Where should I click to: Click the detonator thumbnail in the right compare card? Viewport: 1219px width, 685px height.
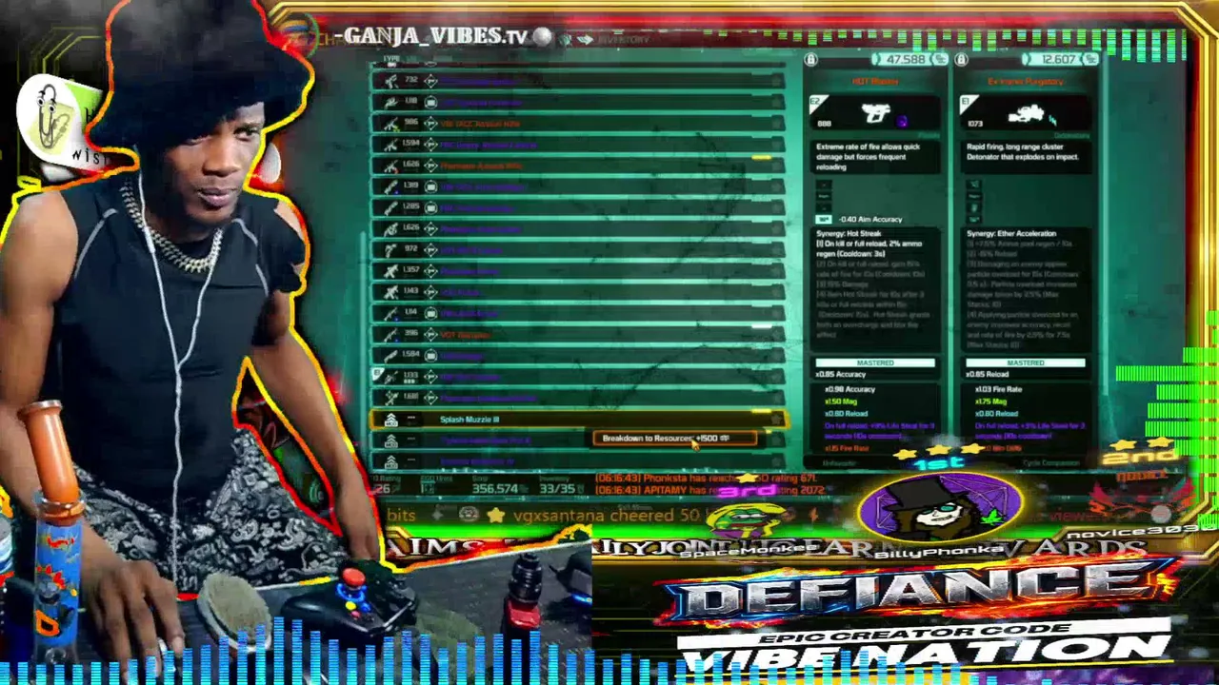(1026, 115)
